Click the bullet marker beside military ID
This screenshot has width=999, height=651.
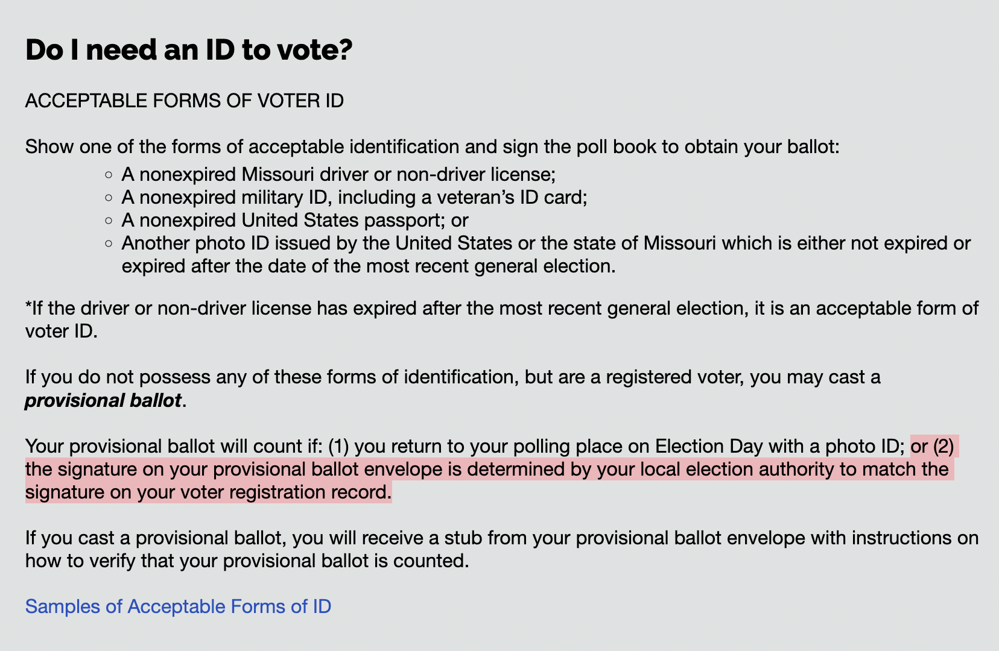109,198
